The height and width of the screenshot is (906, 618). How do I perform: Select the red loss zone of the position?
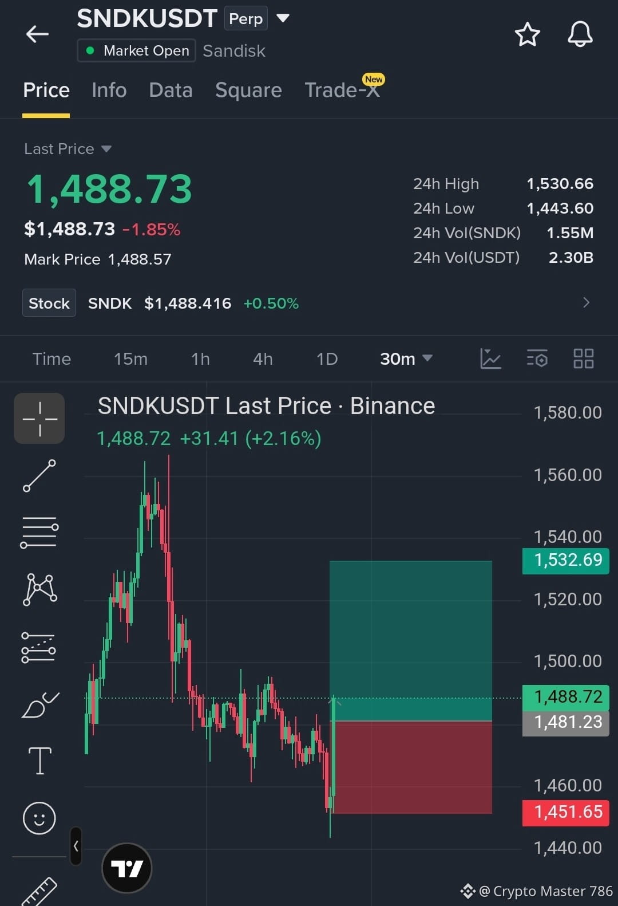[x=411, y=767]
